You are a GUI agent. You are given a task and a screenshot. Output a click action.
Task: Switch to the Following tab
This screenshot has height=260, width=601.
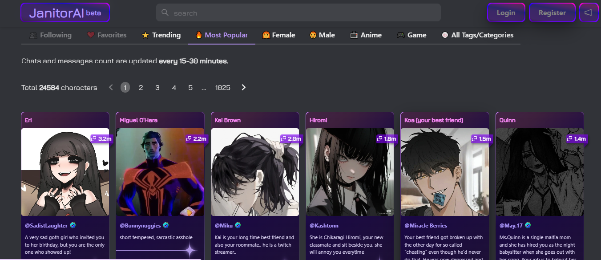click(50, 35)
